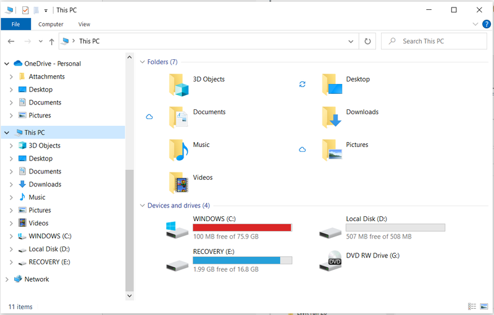Open the 3D Objects folder icon

coord(178,85)
